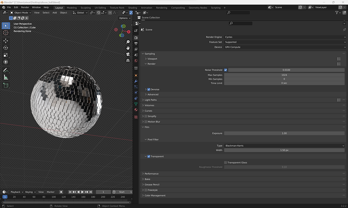
Task: Open the Feature Set dropdown
Action: click(285, 42)
